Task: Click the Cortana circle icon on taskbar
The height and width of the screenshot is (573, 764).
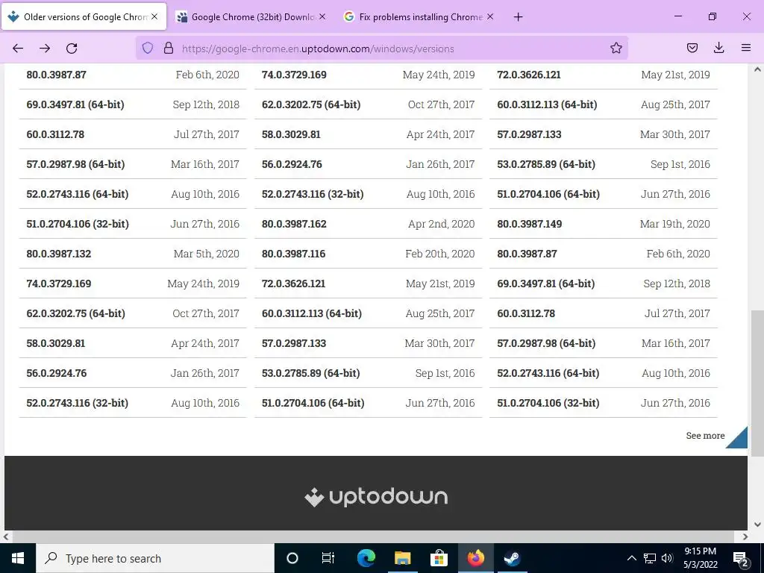Action: (292, 558)
